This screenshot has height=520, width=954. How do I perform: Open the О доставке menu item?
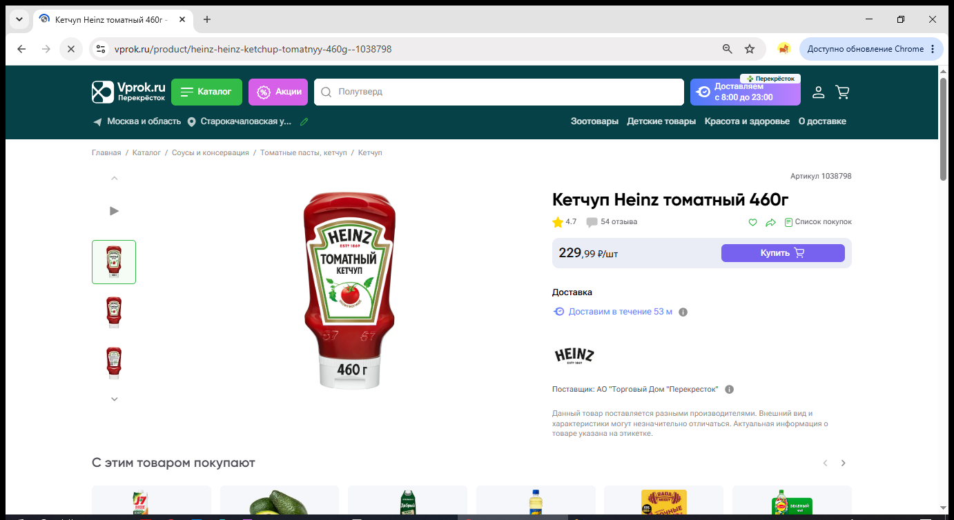point(822,121)
